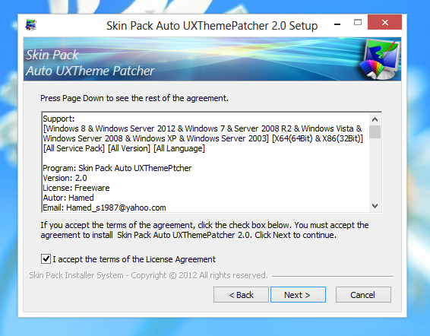The width and height of the screenshot is (430, 336).
Task: Maximize the Setup window
Action: coord(358,23)
